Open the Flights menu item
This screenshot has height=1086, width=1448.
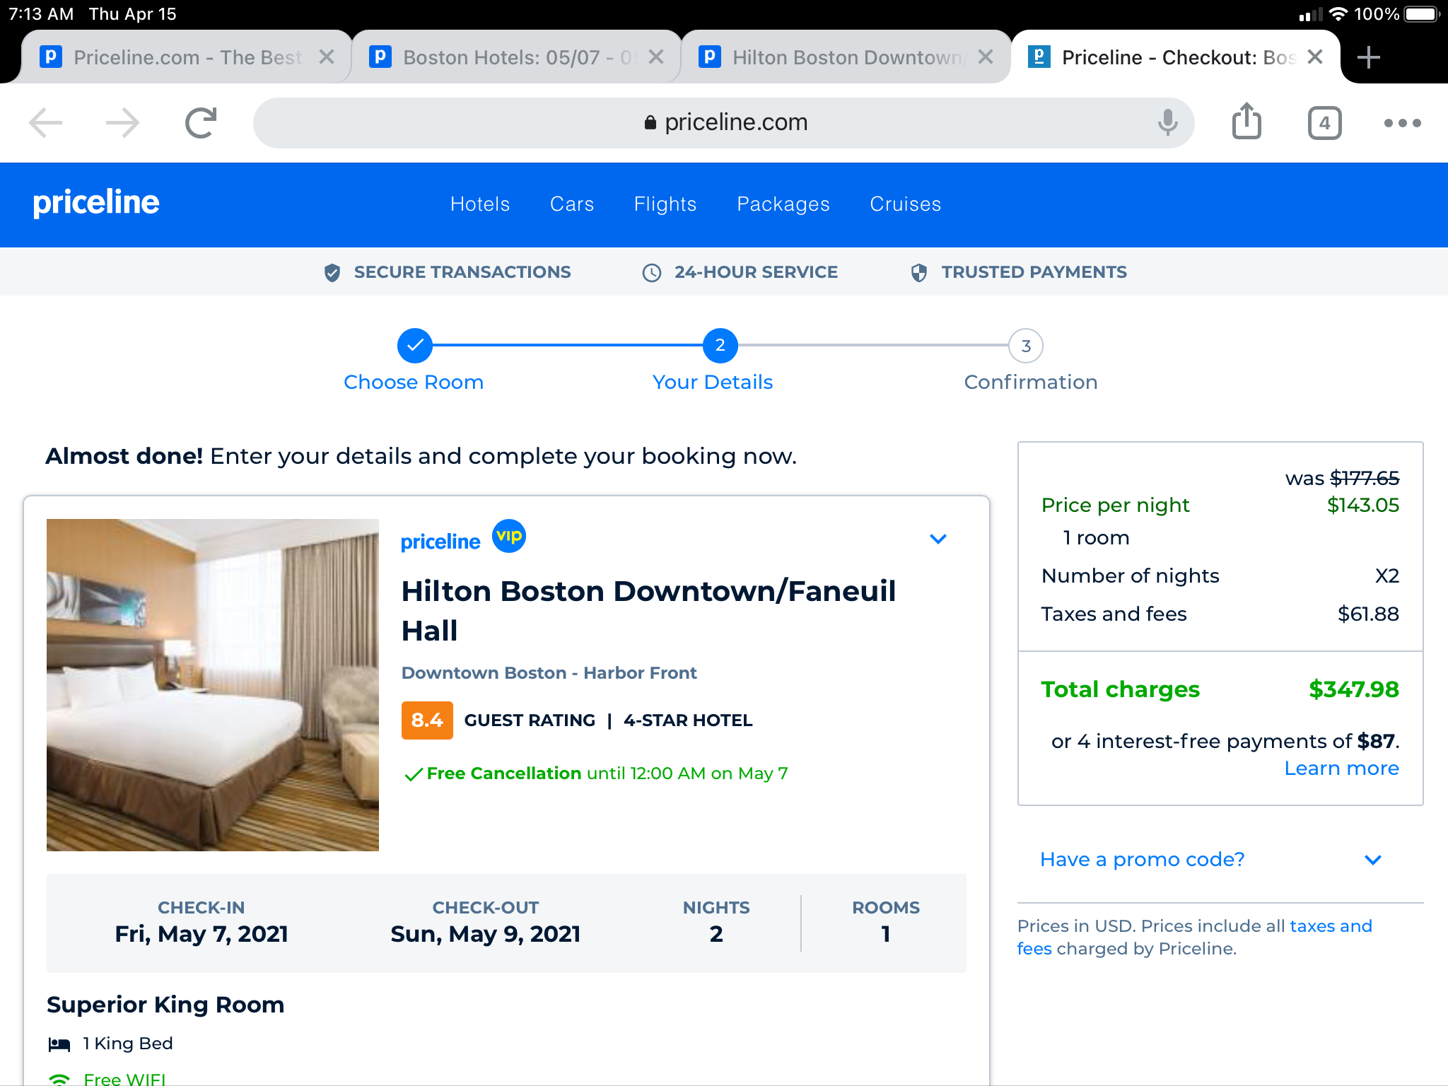pyautogui.click(x=665, y=204)
